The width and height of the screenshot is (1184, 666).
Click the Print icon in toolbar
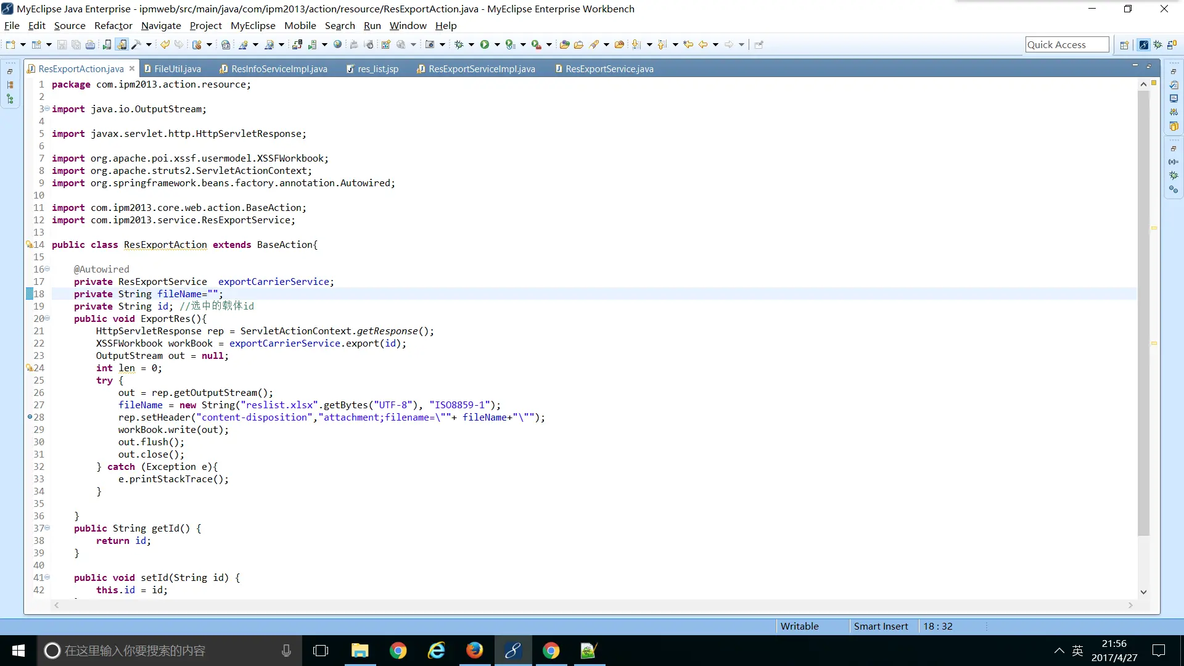tap(90, 44)
